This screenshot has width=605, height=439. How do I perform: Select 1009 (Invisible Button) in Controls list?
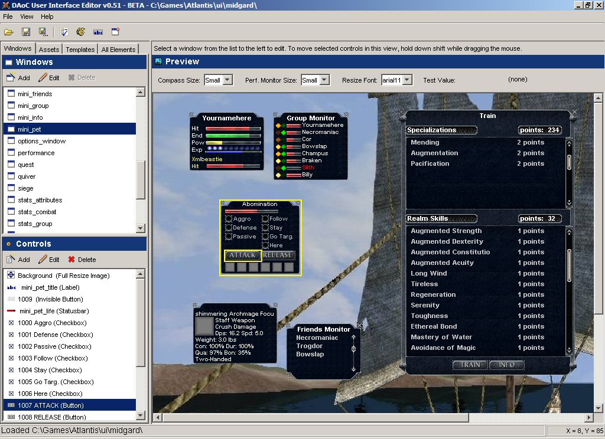pos(70,299)
